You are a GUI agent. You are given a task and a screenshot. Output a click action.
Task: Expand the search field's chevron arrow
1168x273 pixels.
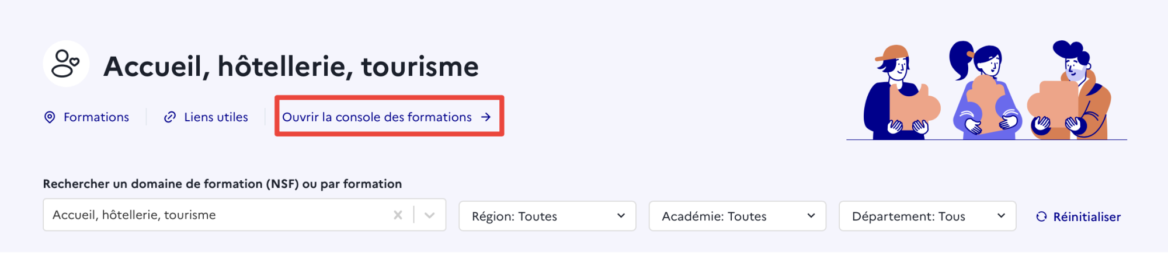(x=430, y=215)
